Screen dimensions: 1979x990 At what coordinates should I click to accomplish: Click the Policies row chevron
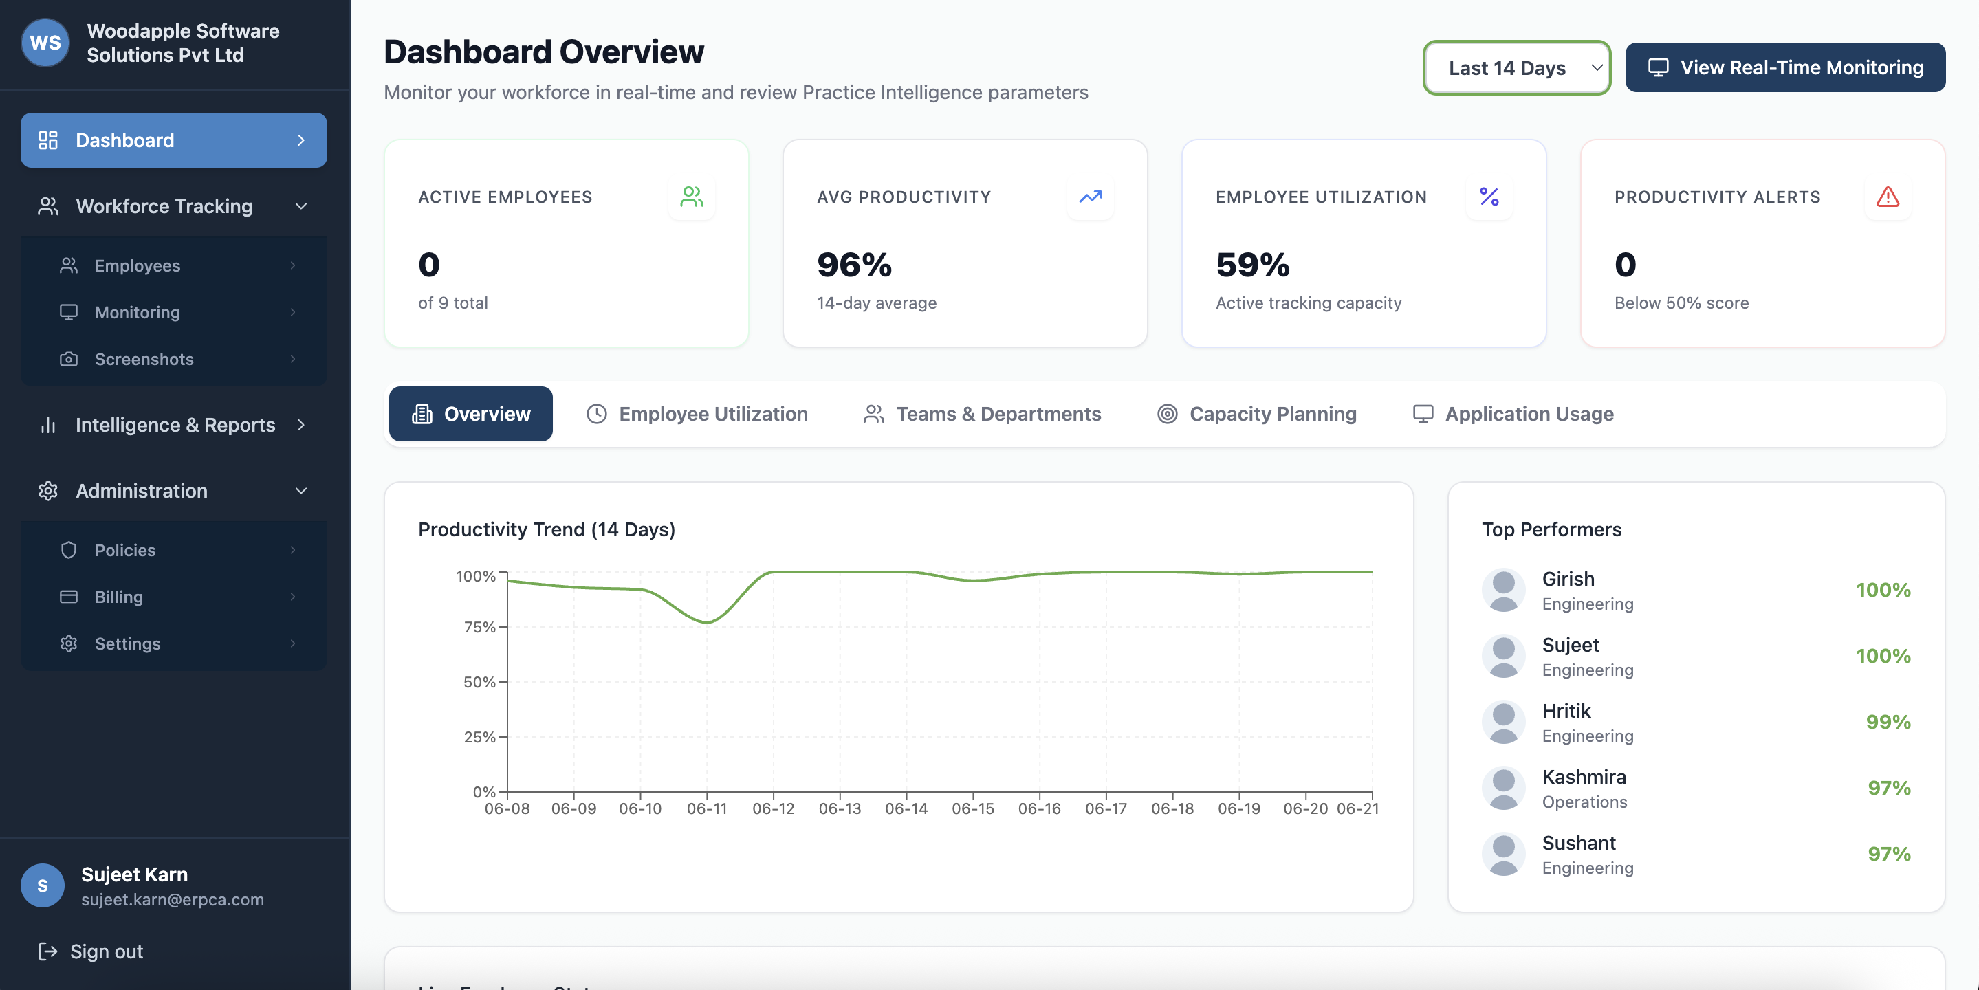click(x=293, y=550)
